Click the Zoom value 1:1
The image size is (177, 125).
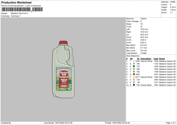(x=171, y=12)
